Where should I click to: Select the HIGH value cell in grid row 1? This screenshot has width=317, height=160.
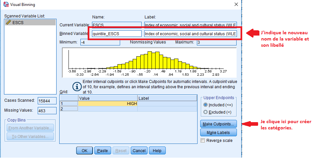tap(108, 104)
